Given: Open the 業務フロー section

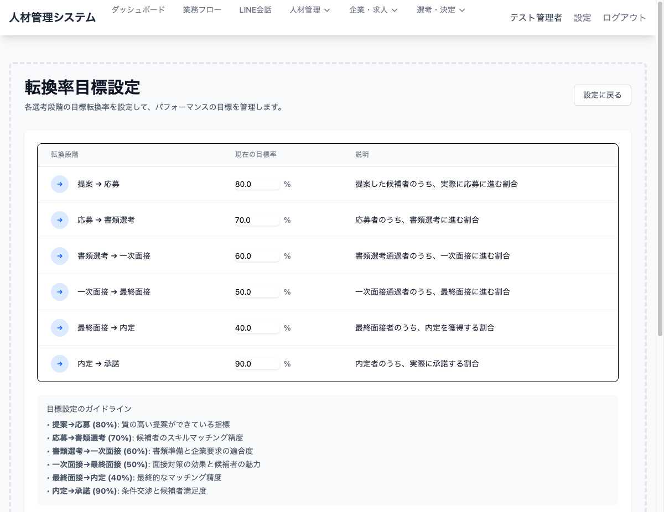Looking at the screenshot, I should (201, 9).
